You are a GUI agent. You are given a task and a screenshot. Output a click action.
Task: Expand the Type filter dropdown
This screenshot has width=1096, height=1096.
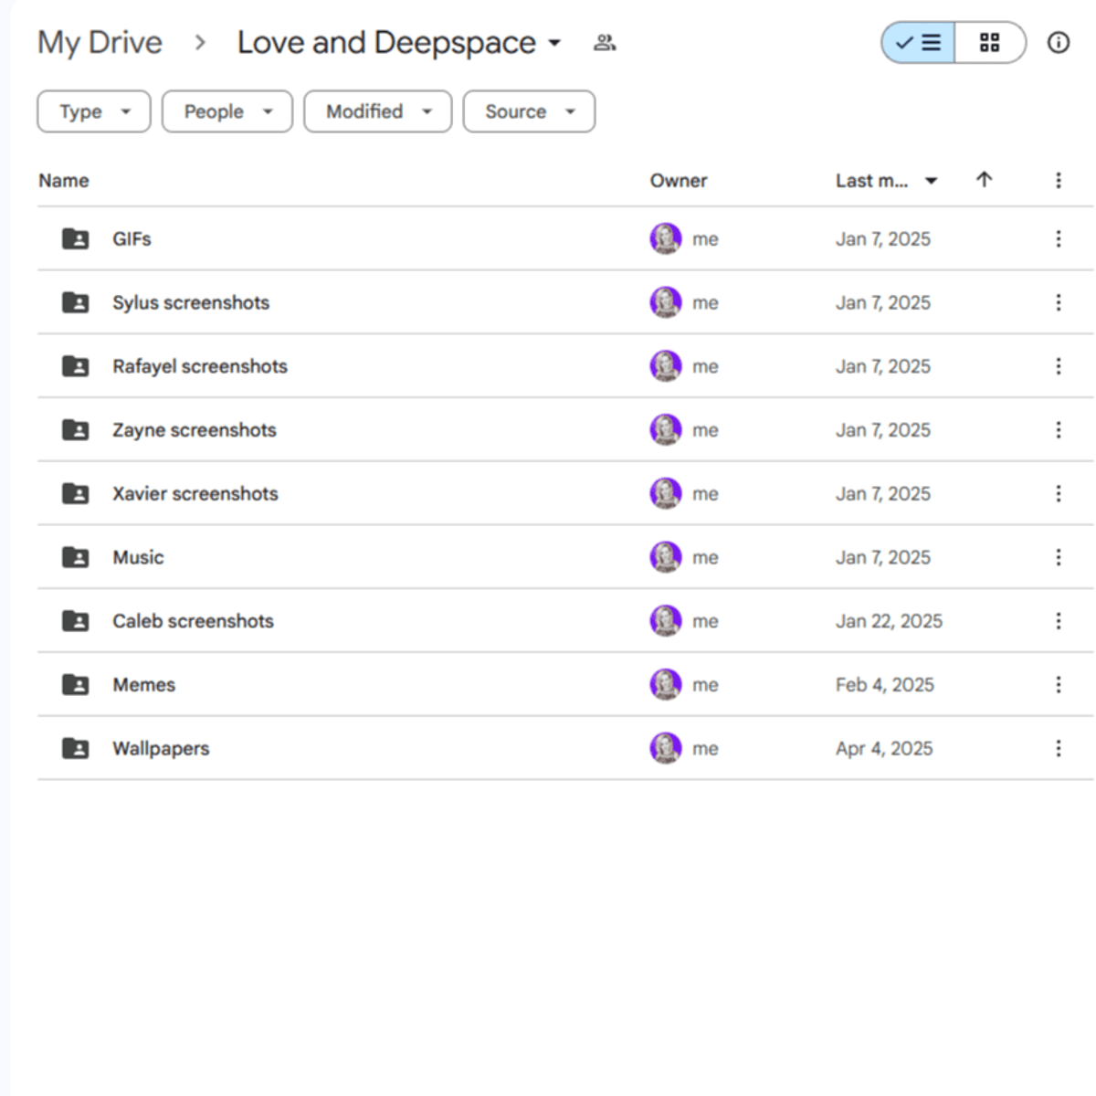click(94, 111)
